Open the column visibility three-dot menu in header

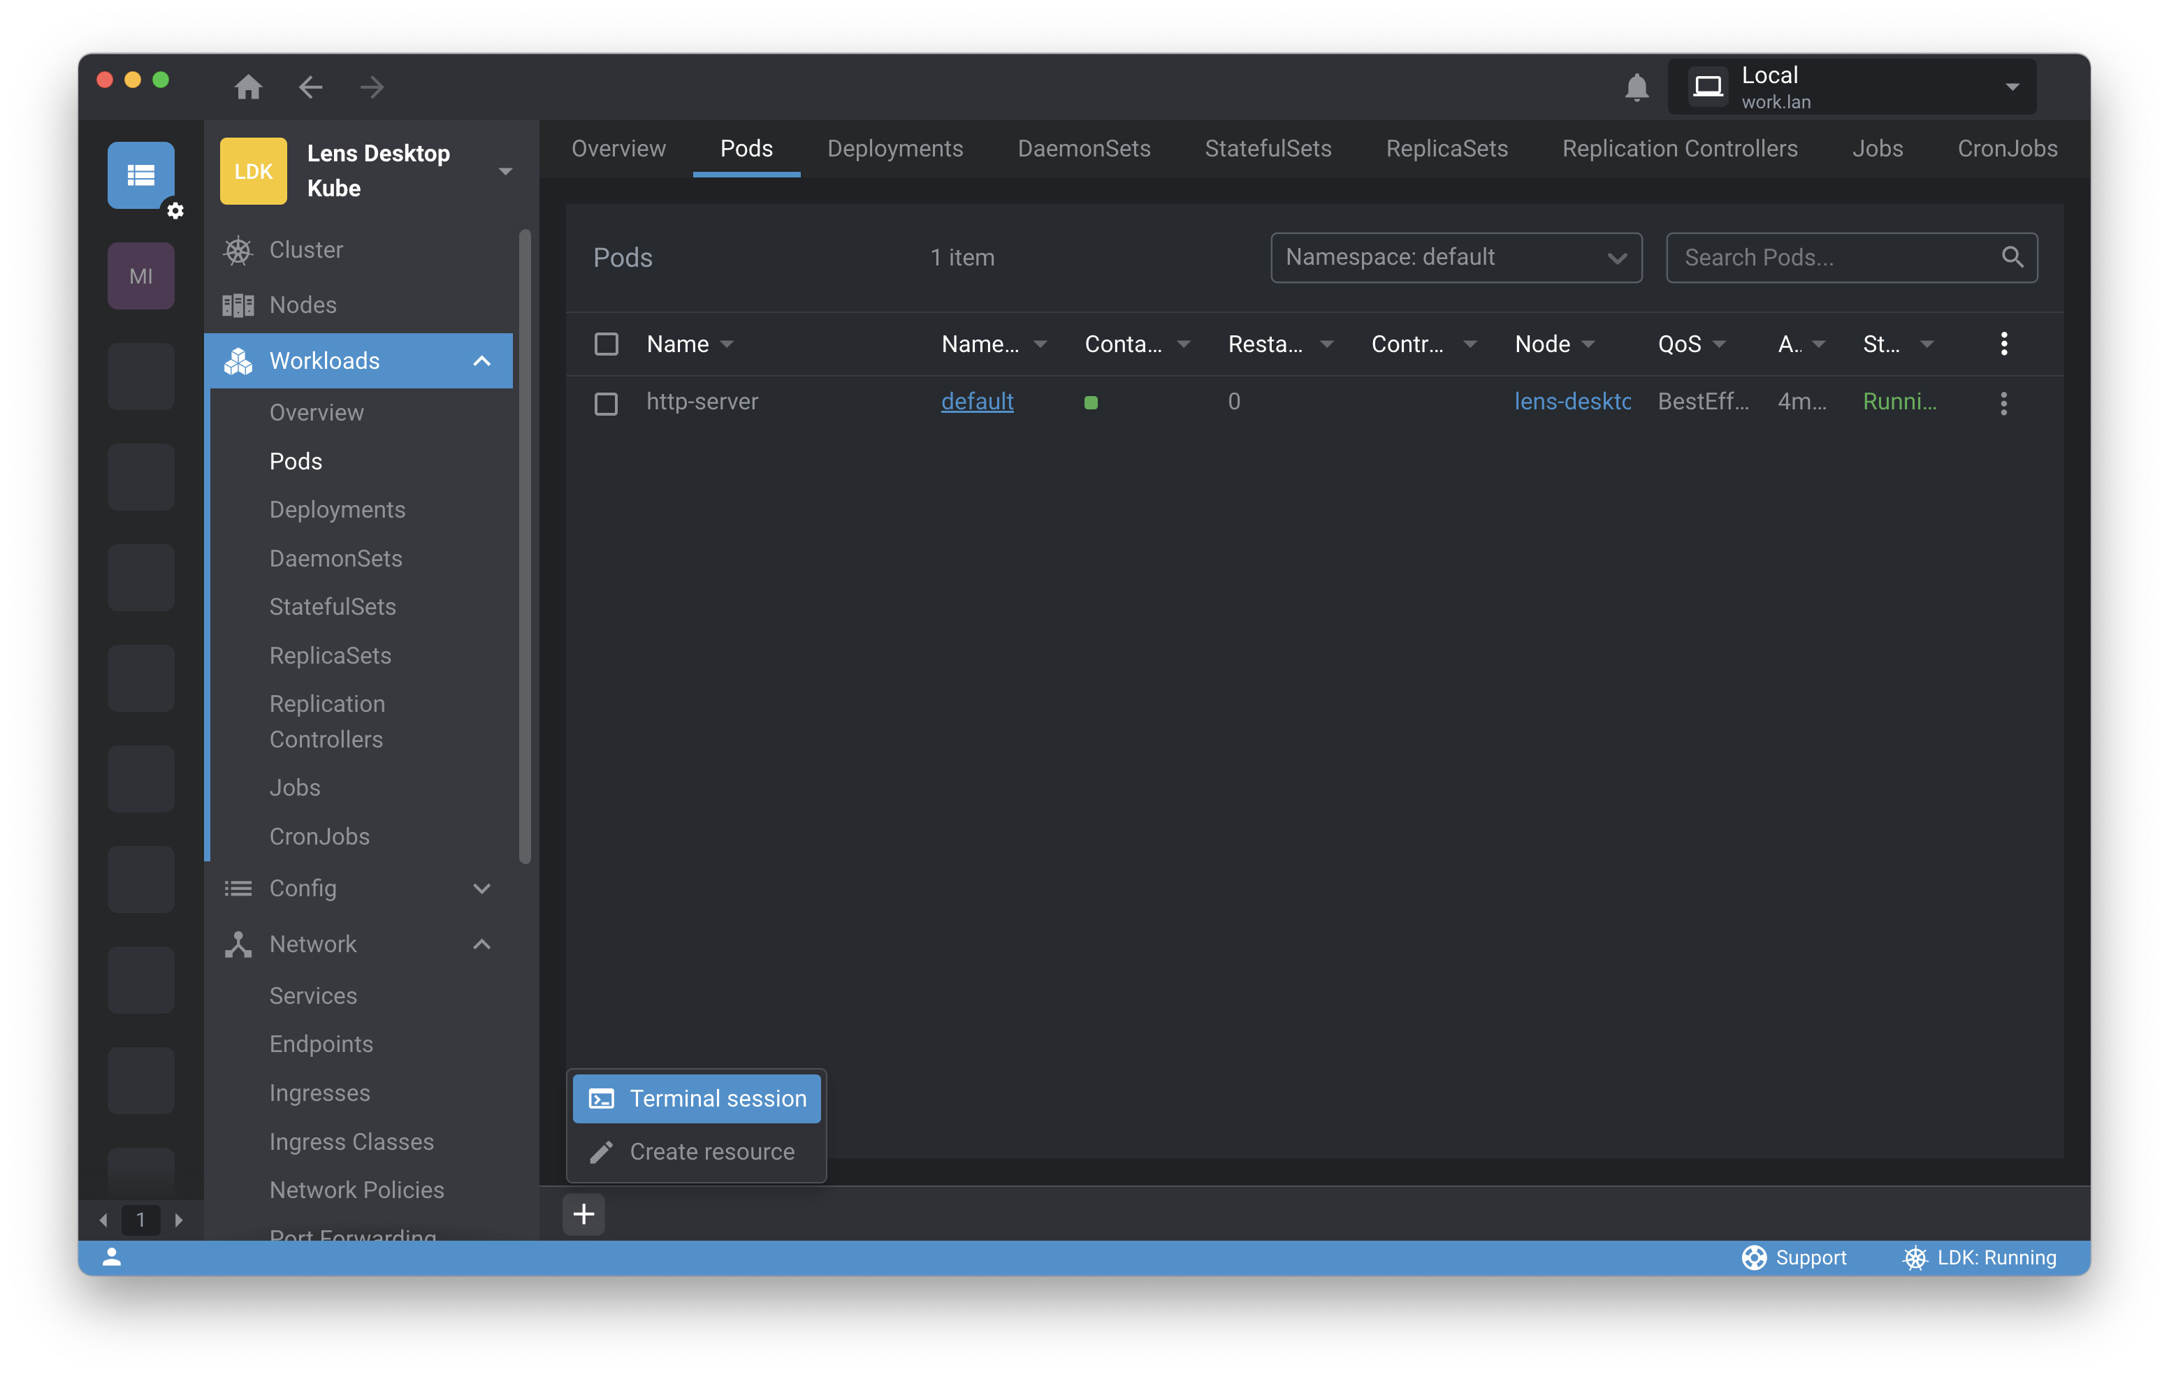pos(2003,343)
